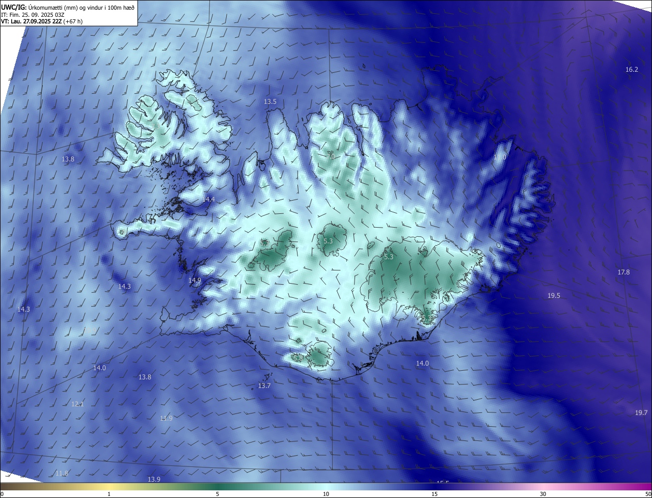Click the Snæfellsnes peninsula tip on west coast
The image size is (652, 498).
pos(121,231)
